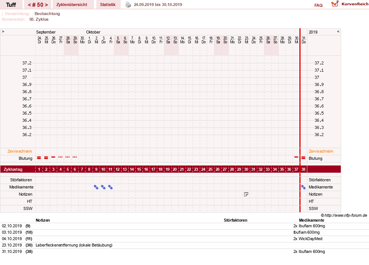Click the comment text 50. Zyklus
Viewport: 369px width, 265px height.
39,19
